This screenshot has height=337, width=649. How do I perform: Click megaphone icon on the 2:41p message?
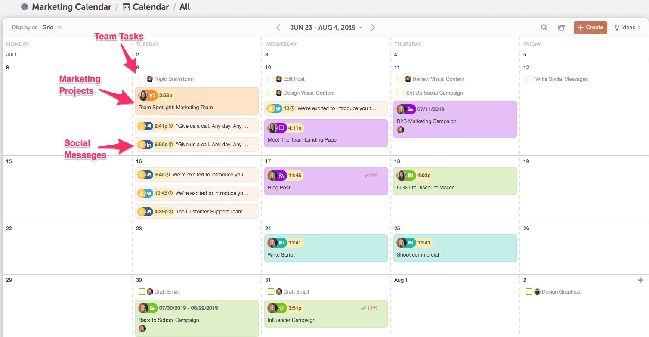149,126
